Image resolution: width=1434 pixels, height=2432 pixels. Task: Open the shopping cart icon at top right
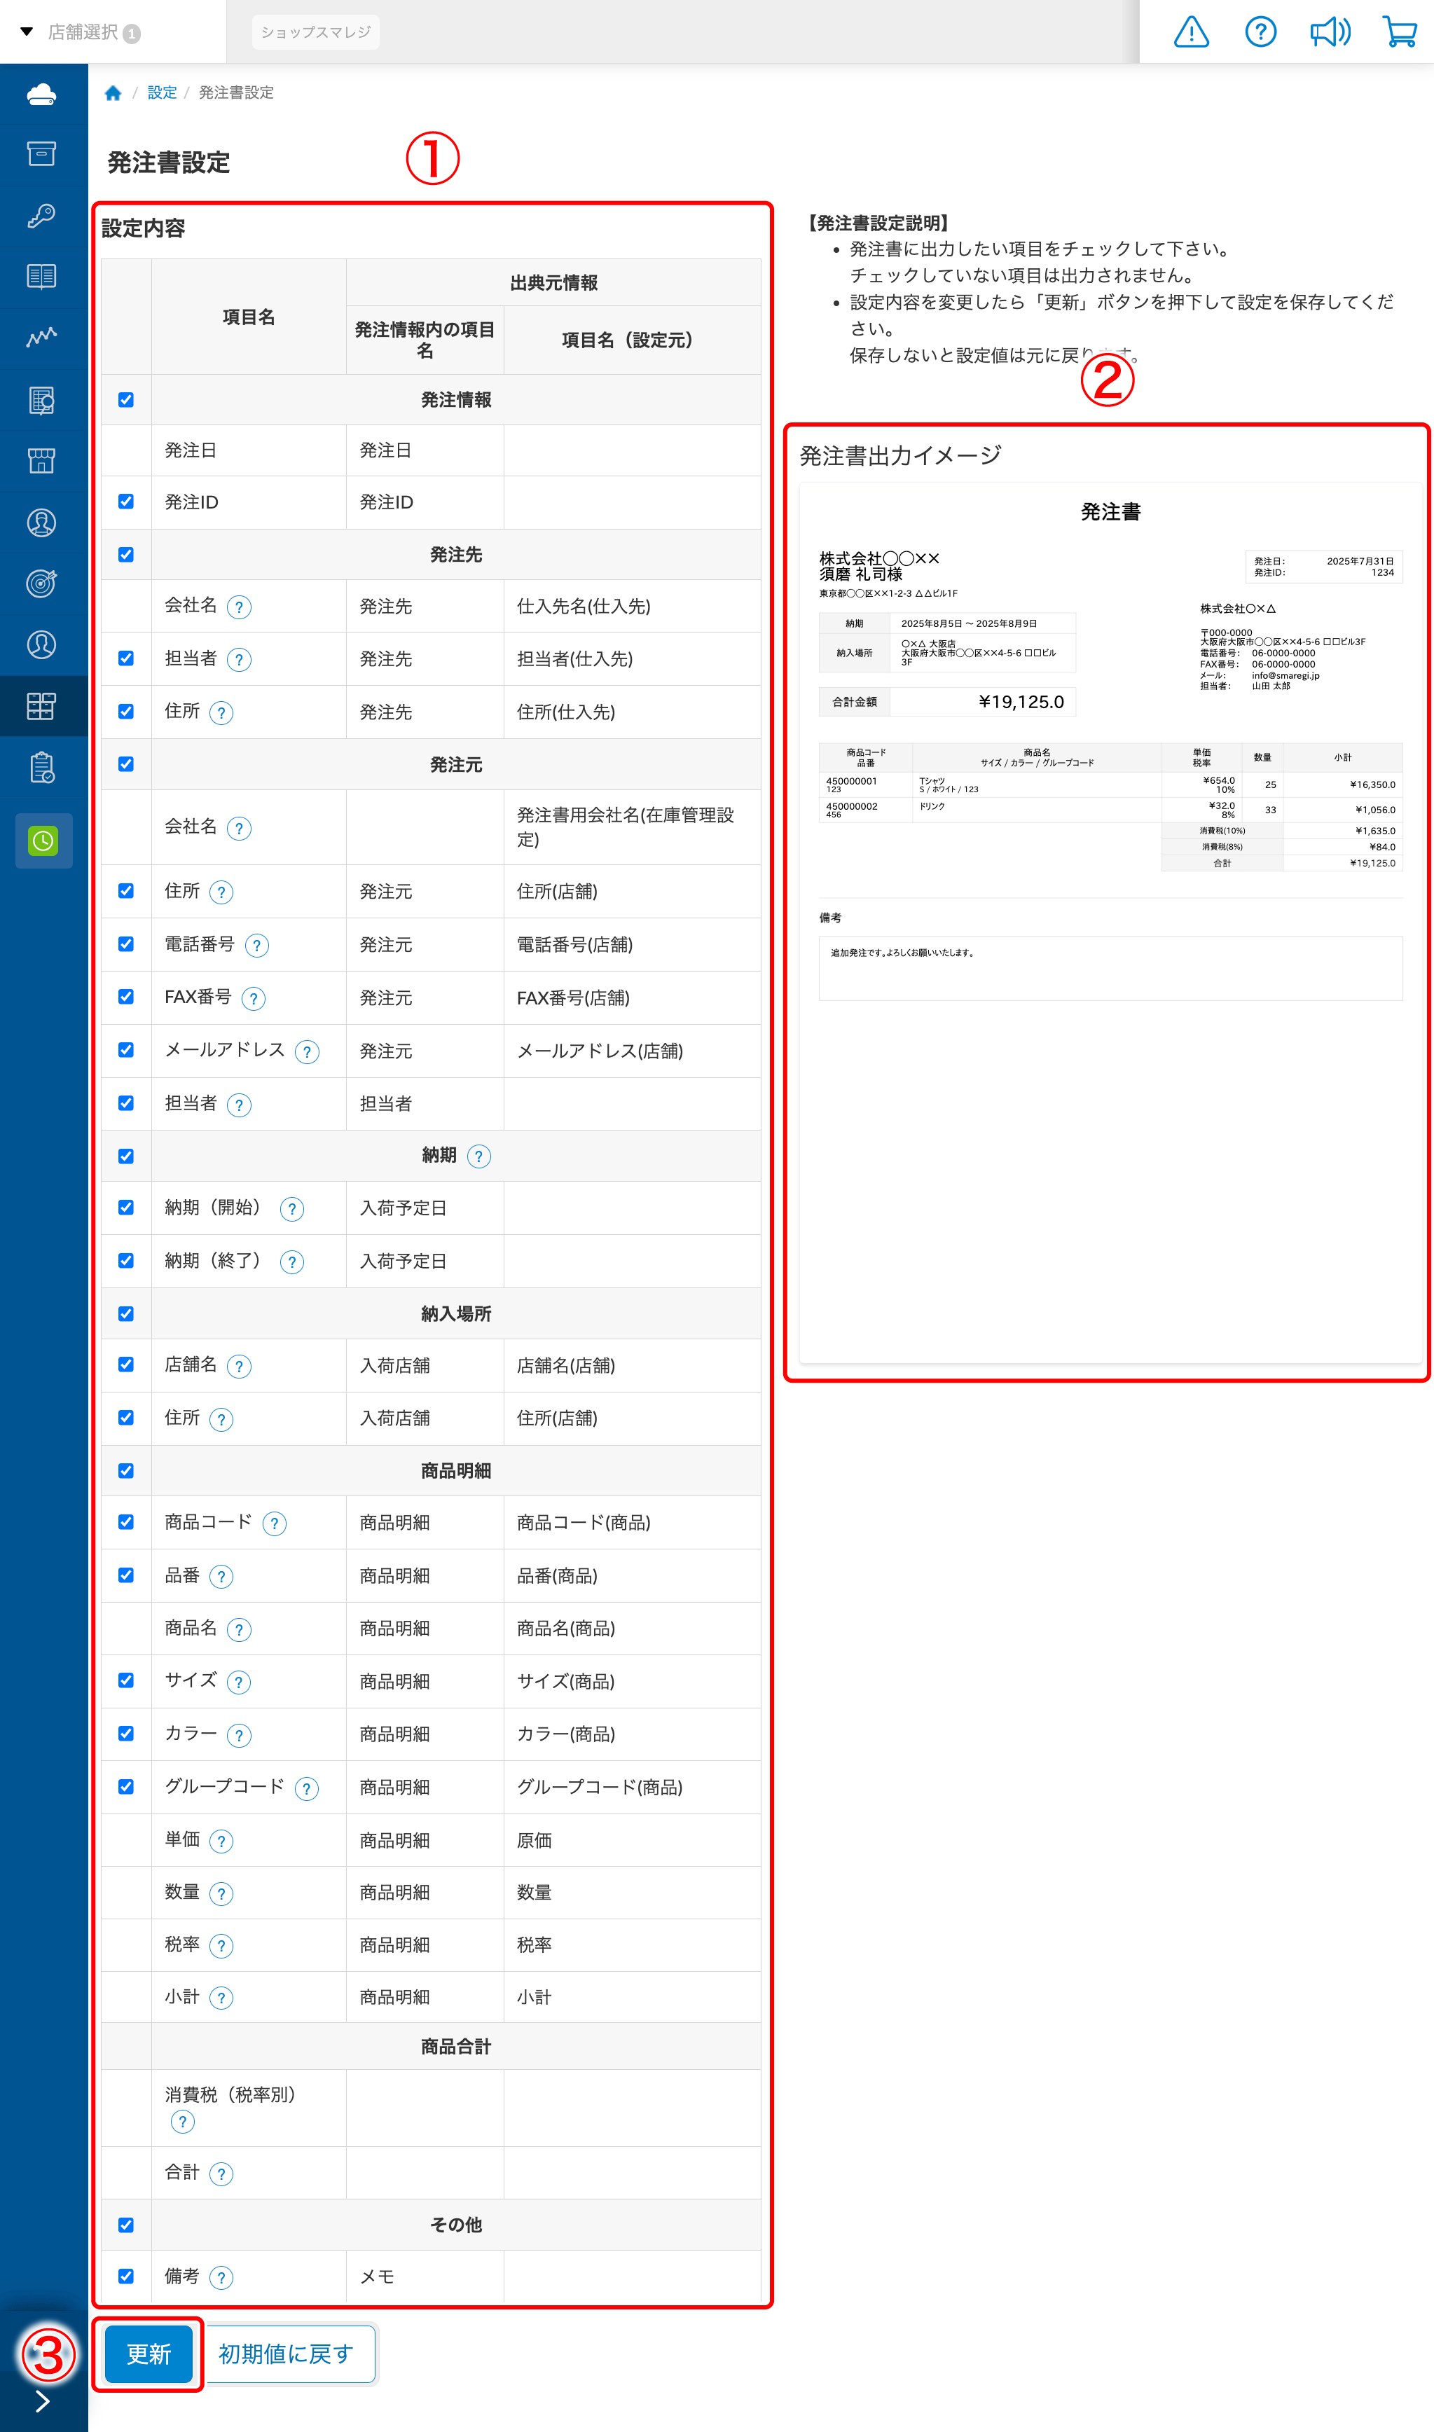[x=1399, y=32]
